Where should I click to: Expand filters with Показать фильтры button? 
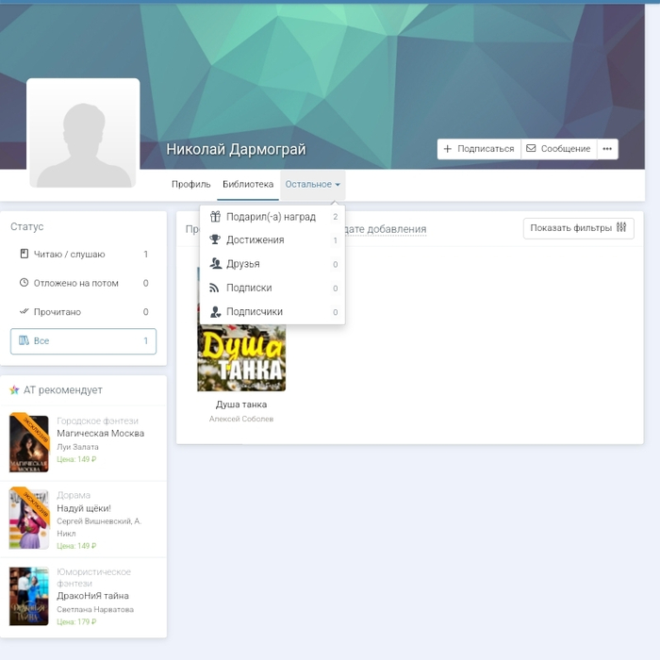(x=578, y=228)
